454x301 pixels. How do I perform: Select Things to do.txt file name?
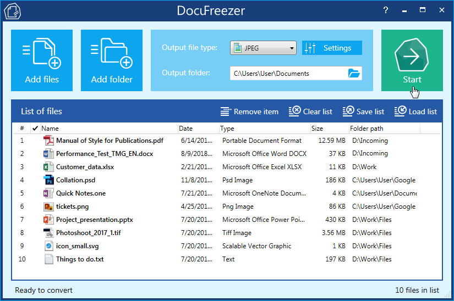pos(80,259)
